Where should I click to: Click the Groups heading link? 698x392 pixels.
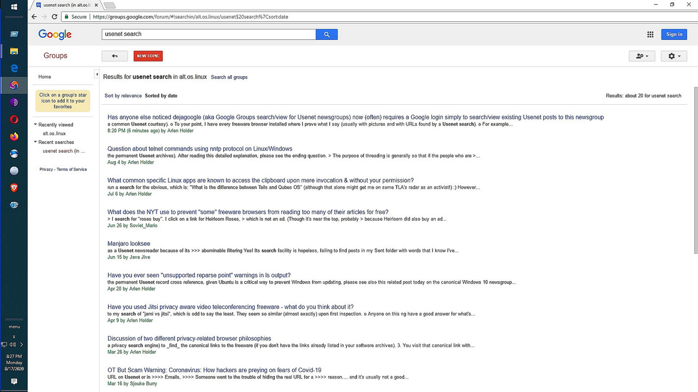click(55, 56)
